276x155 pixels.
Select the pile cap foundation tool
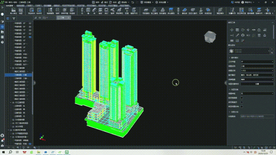point(171,11)
